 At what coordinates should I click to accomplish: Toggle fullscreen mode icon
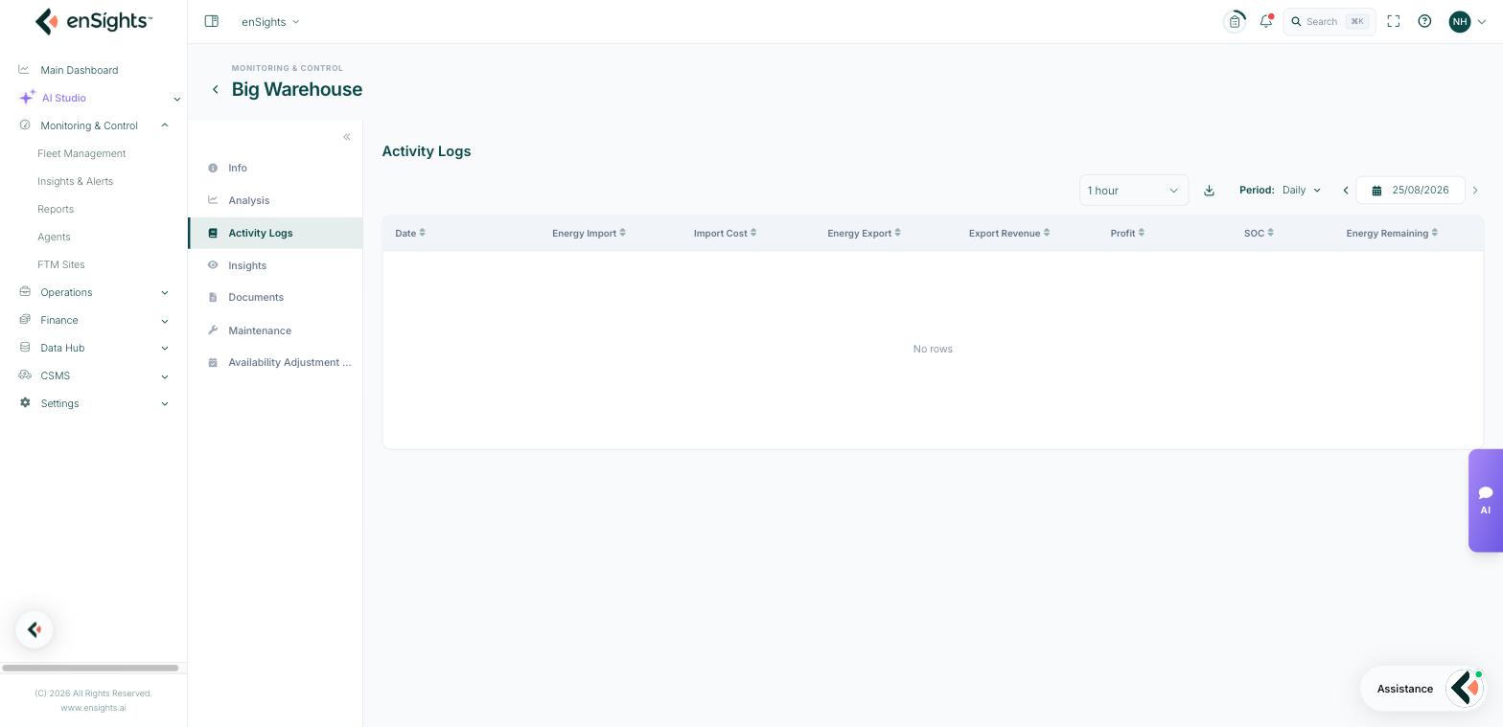click(x=1394, y=21)
